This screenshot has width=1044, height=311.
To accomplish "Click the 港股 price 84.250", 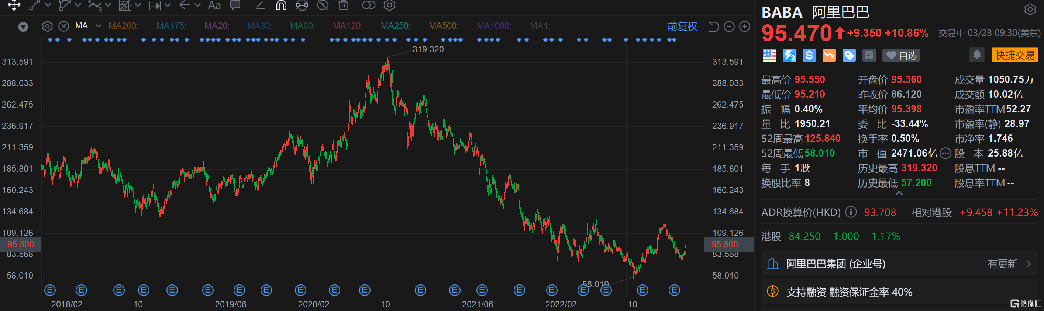I will 804,236.
